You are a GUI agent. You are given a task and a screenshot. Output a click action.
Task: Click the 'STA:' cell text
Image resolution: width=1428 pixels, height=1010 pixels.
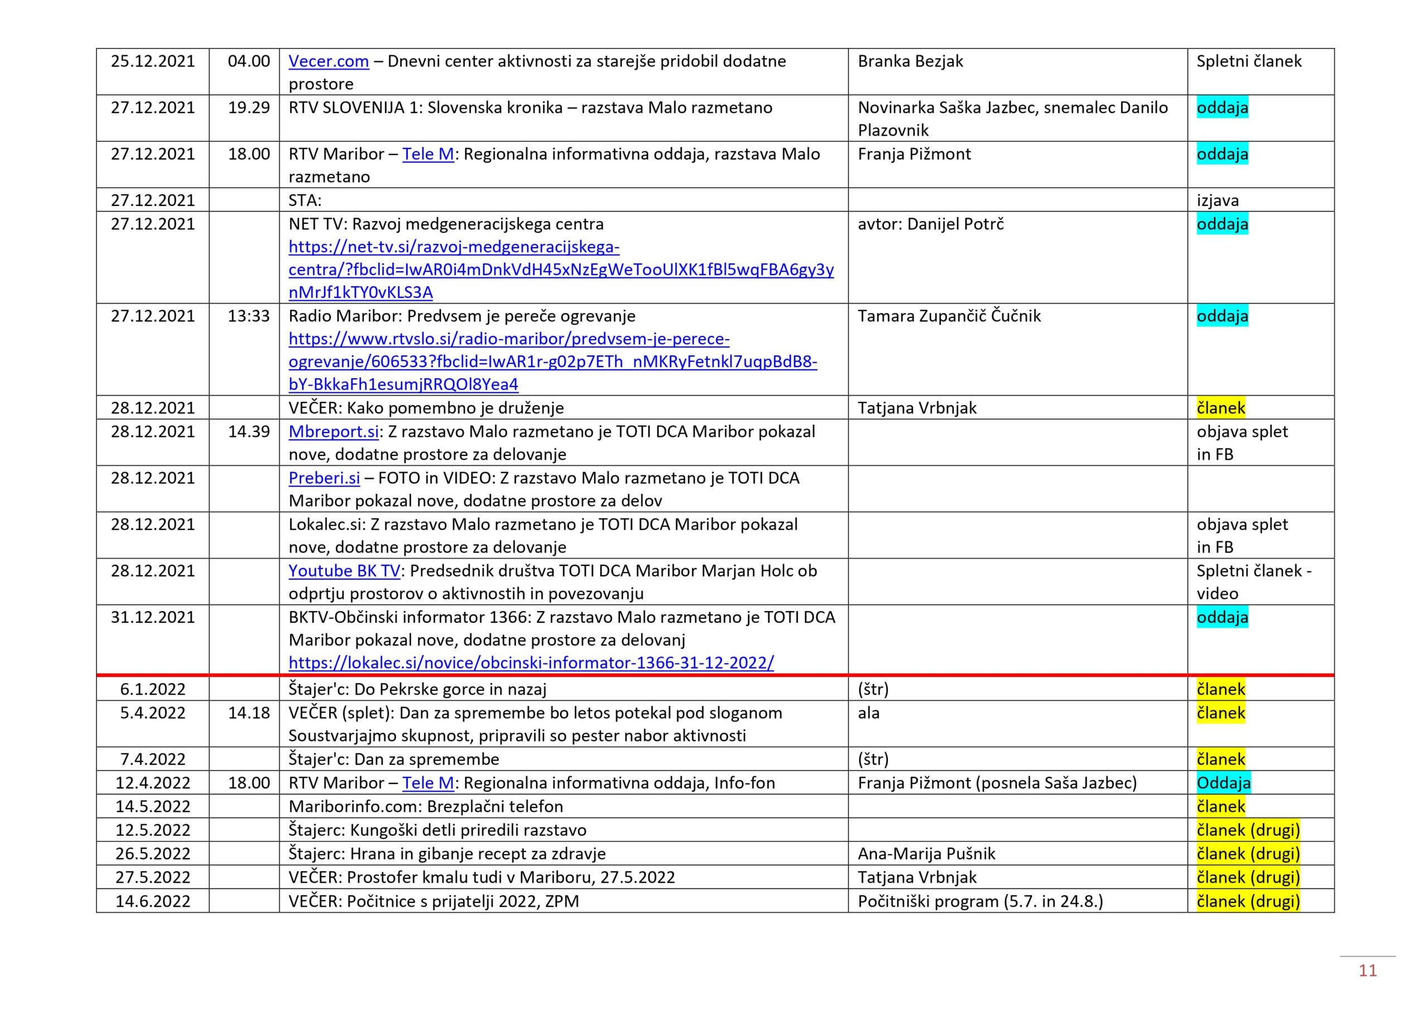[305, 200]
